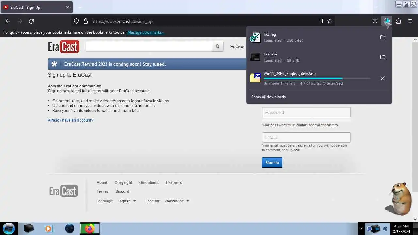Select the EraCast - Sign Up tab

click(x=37, y=7)
